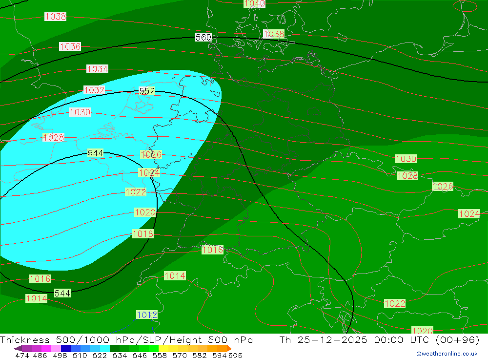
Task: Pick the bright lime green legend swatch
Action: pyautogui.click(x=154, y=348)
